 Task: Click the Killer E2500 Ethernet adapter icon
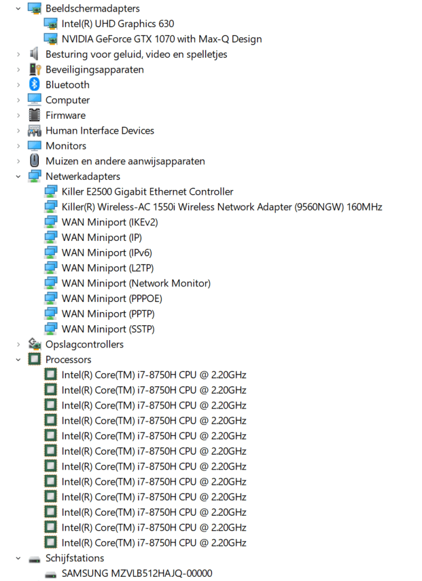pos(50,191)
